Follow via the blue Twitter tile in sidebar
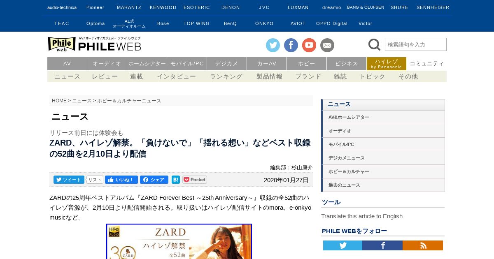 pyautogui.click(x=343, y=245)
